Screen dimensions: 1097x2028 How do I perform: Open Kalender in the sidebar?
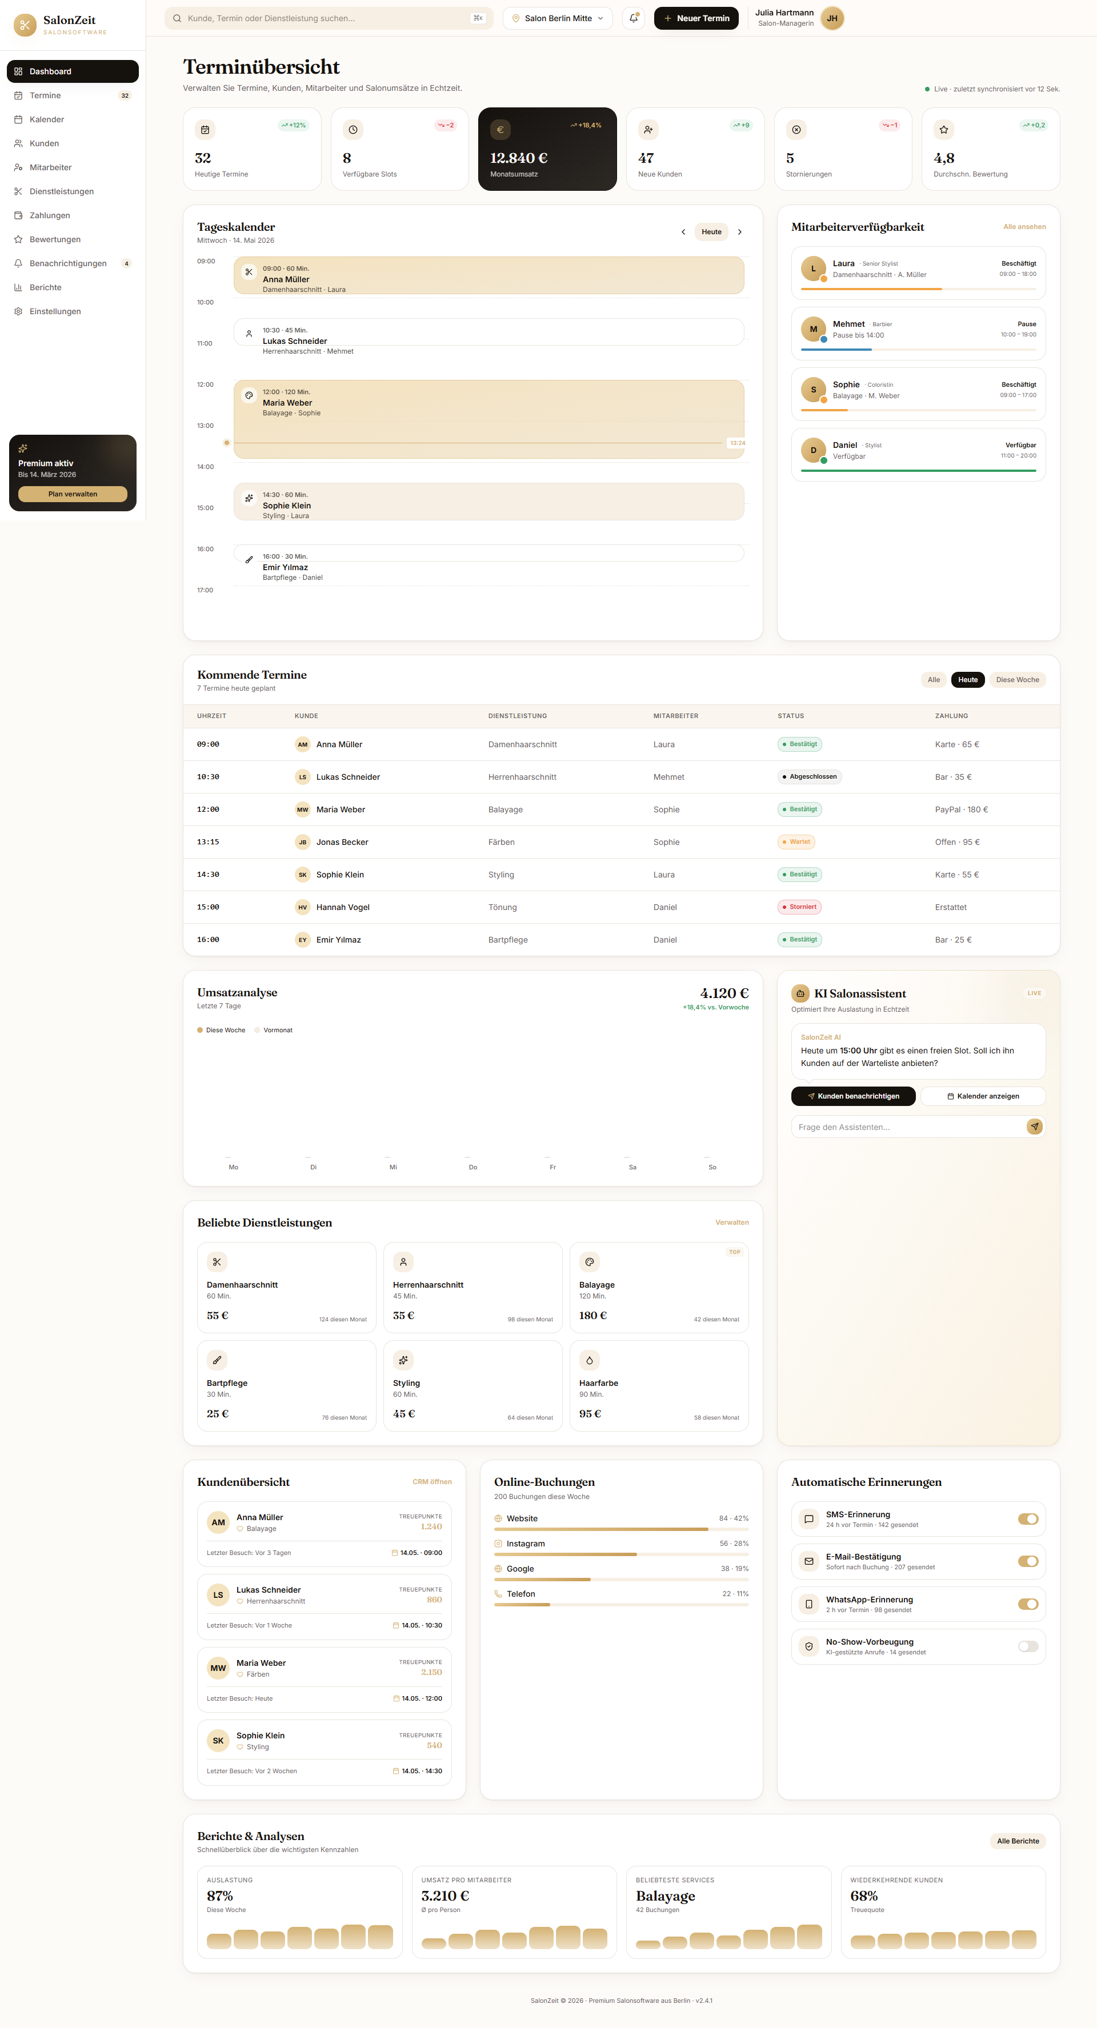coord(73,119)
